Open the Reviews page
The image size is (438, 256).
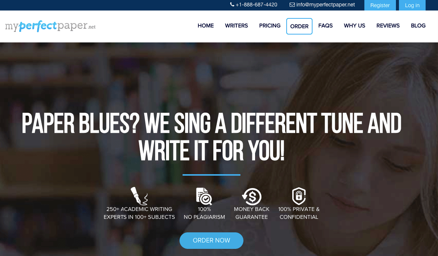[388, 26]
